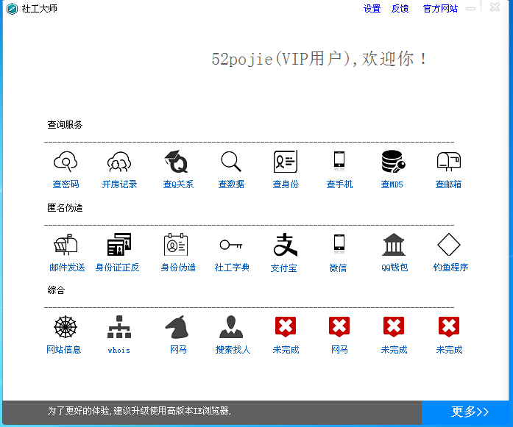Click the 开房记录 people-cloud icon
Image resolution: width=513 pixels, height=427 pixels.
coord(119,162)
